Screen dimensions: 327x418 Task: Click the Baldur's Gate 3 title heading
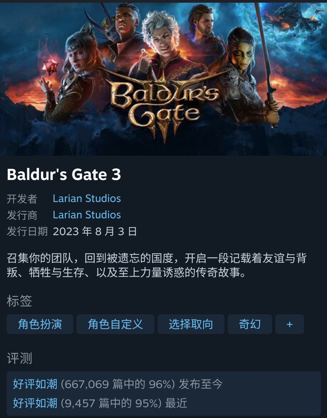point(64,175)
